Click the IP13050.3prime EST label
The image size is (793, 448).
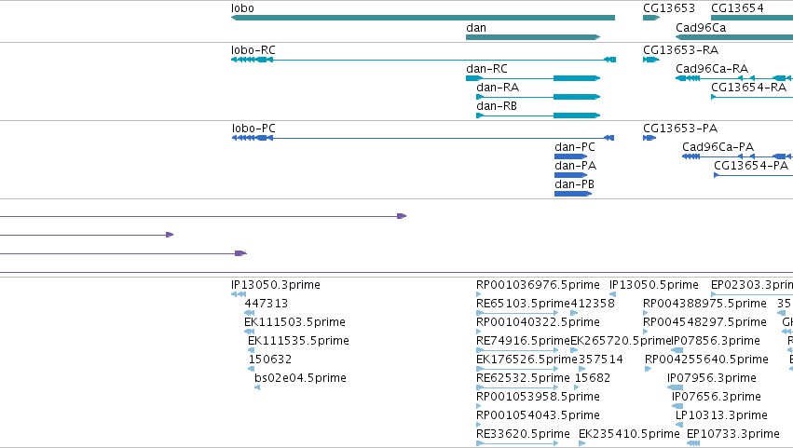[x=276, y=285]
